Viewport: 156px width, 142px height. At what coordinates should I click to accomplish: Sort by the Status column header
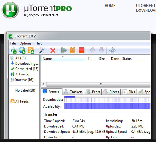[x=132, y=59]
